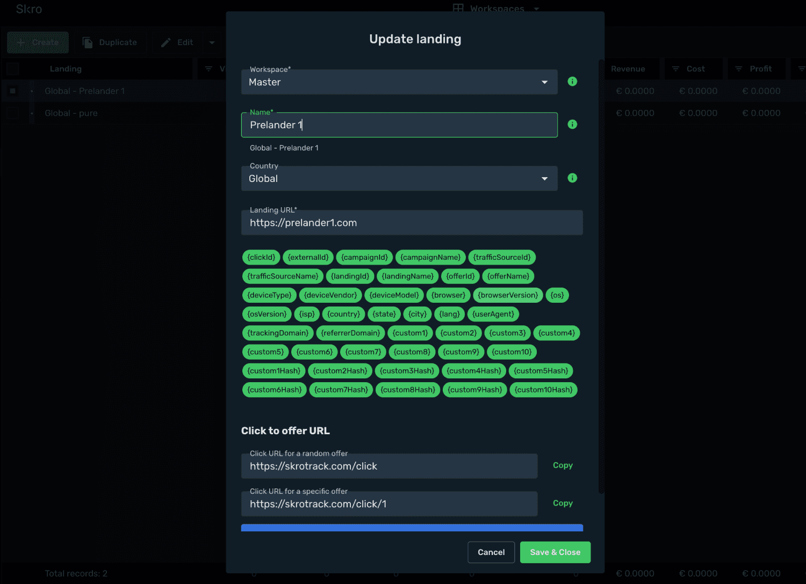Click the info icon beside Name field
The image size is (806, 584).
pos(572,125)
